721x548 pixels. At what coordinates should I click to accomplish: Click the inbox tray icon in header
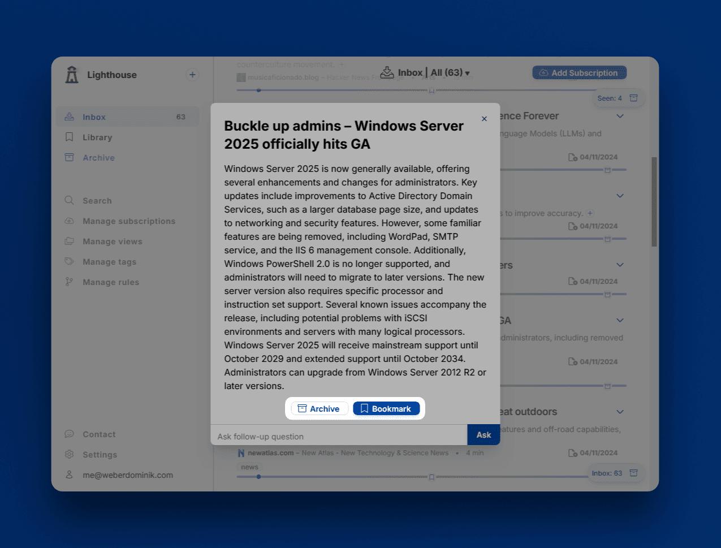pyautogui.click(x=387, y=72)
